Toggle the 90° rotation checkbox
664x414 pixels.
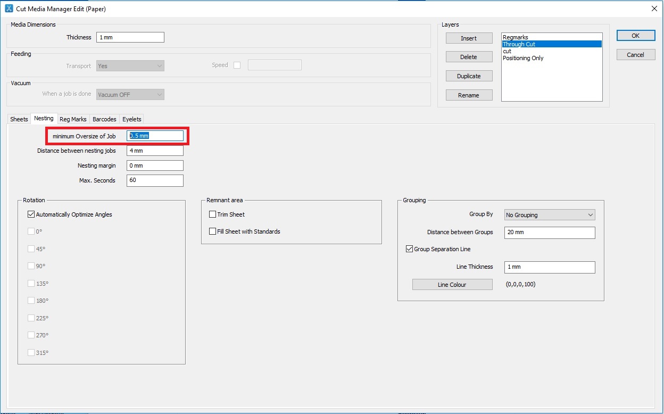tap(31, 266)
